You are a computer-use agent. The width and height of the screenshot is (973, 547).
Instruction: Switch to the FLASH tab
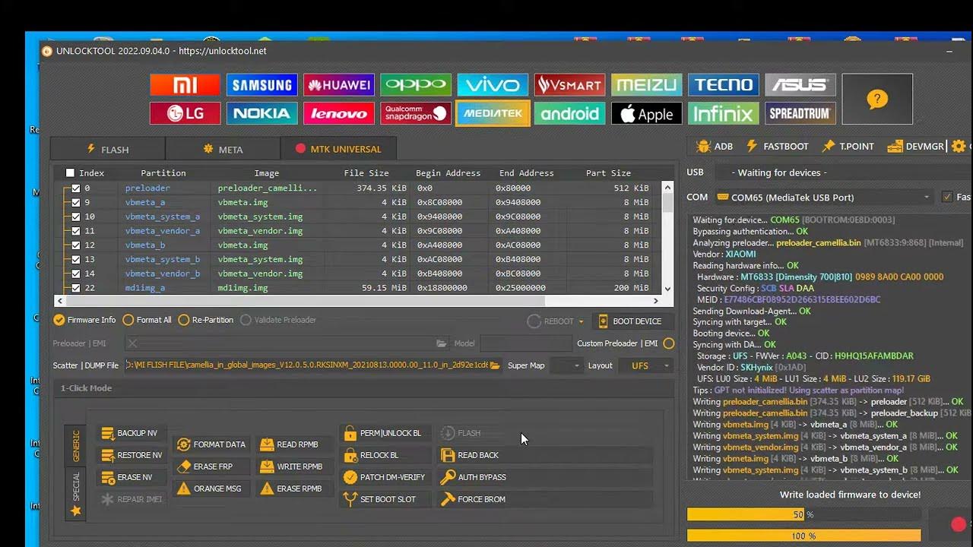[107, 149]
